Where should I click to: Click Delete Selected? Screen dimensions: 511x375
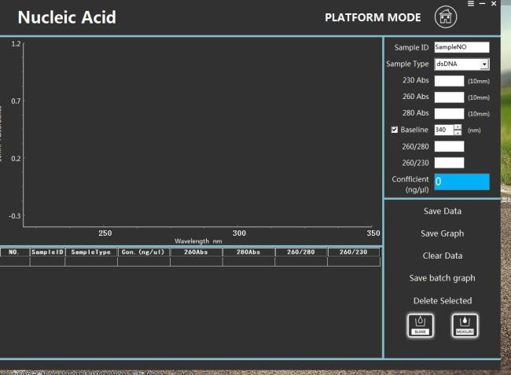442,300
